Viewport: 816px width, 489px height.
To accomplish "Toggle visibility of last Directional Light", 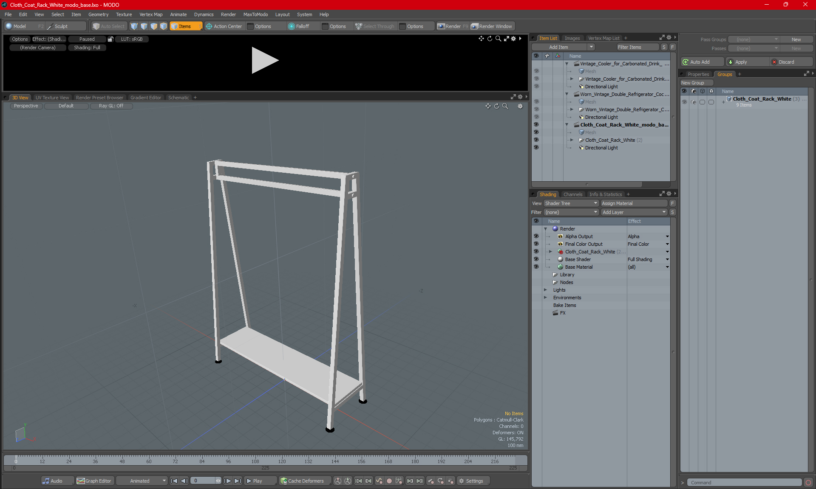I will [536, 148].
